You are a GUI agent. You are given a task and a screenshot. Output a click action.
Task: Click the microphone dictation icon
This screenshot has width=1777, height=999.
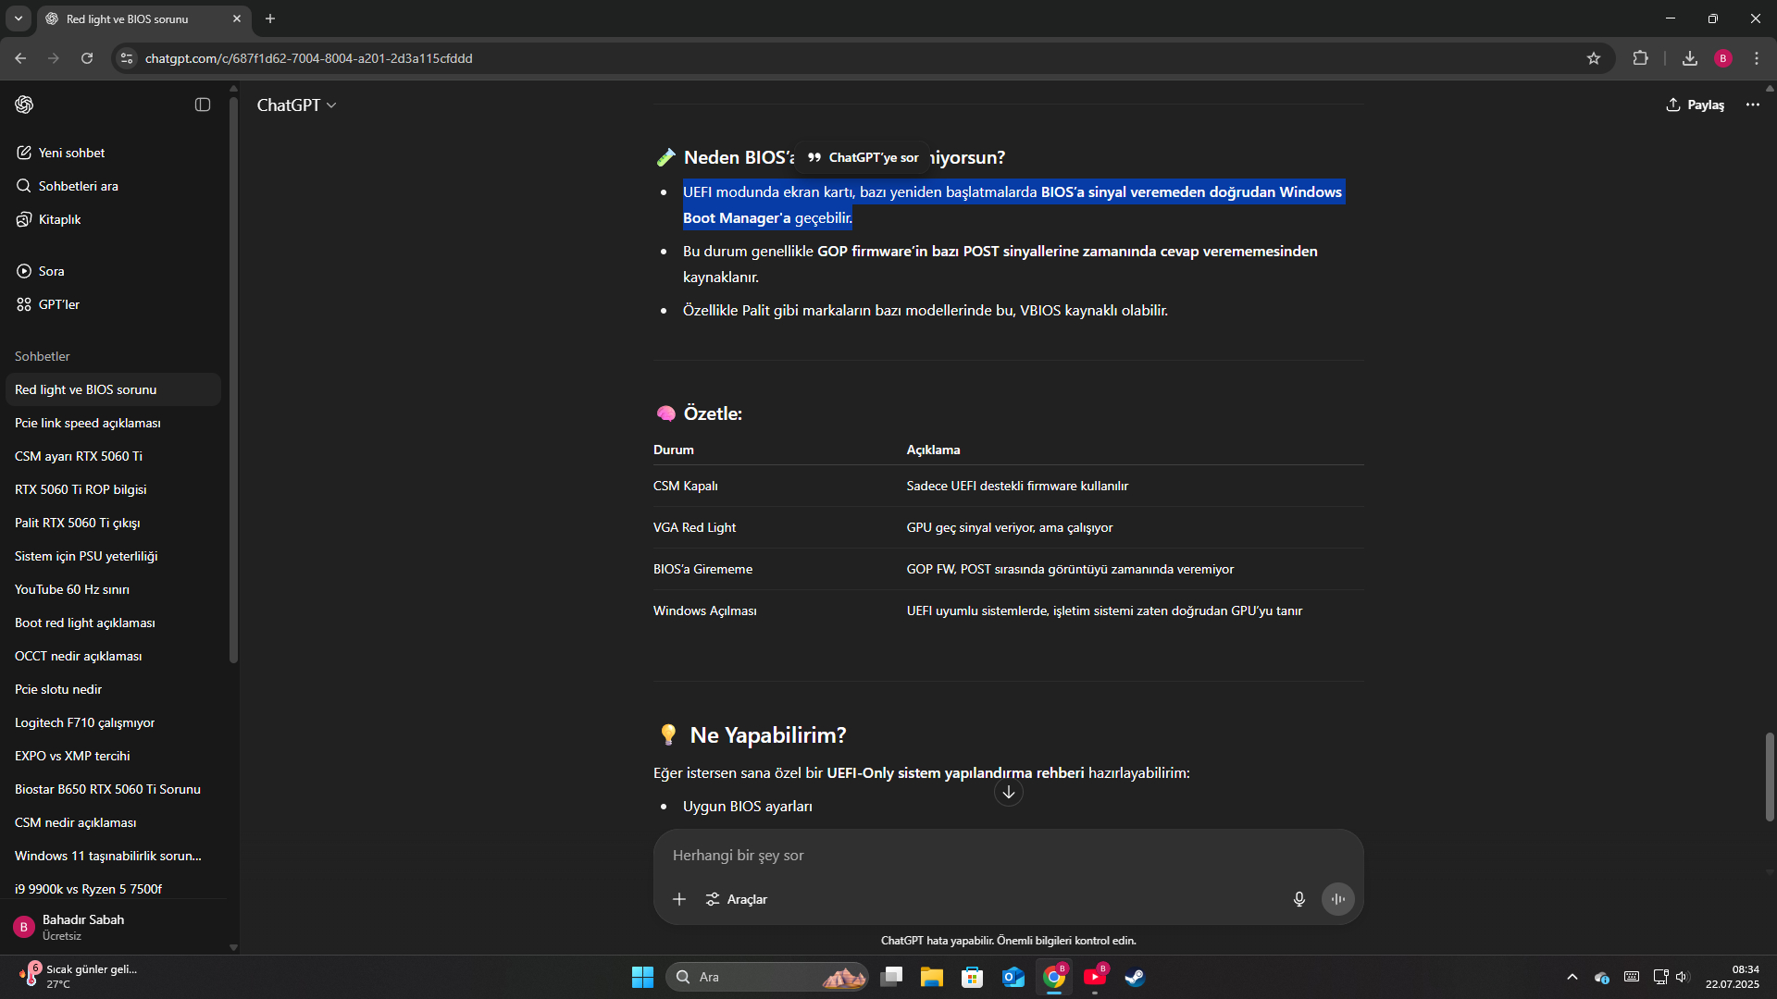(1299, 899)
